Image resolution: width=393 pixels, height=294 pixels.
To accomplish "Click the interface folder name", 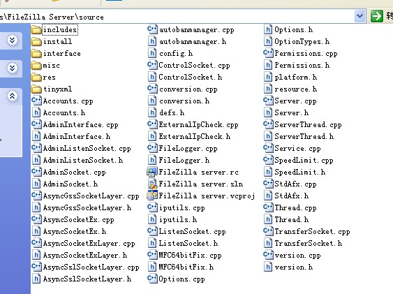I will 62,53.
